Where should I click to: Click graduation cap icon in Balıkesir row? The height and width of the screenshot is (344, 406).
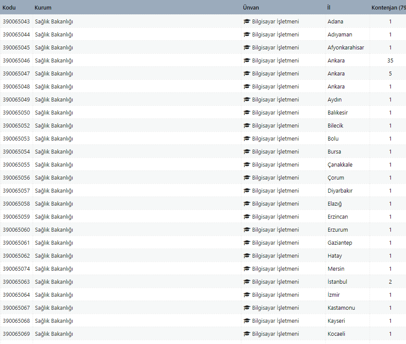coord(247,112)
